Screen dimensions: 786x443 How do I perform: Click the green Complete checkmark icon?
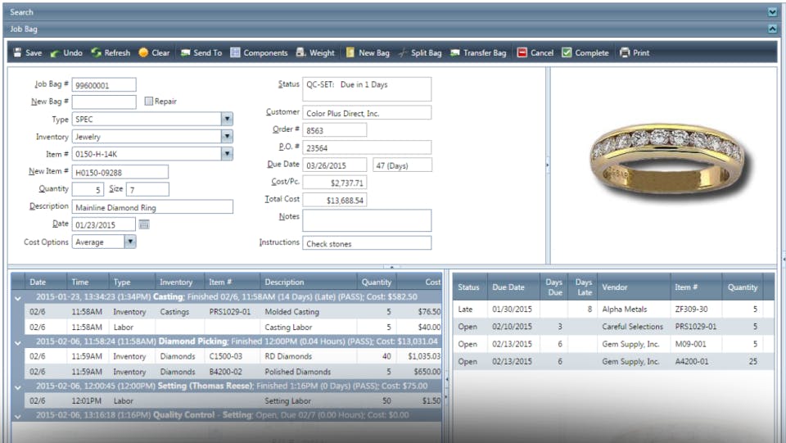point(567,52)
